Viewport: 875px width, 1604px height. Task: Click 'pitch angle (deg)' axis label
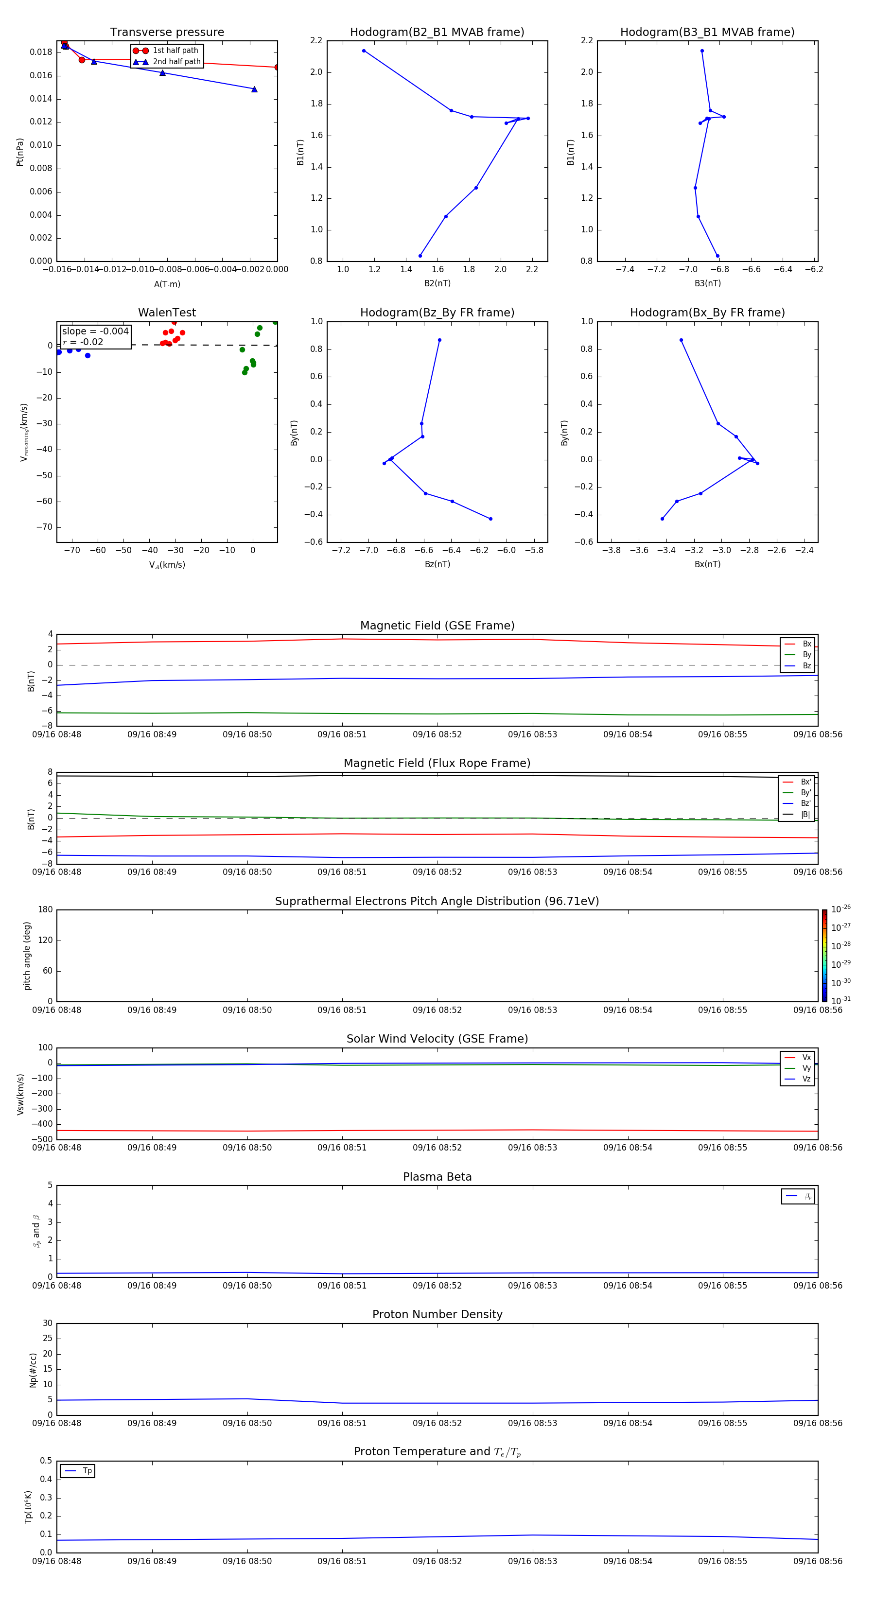[27, 956]
